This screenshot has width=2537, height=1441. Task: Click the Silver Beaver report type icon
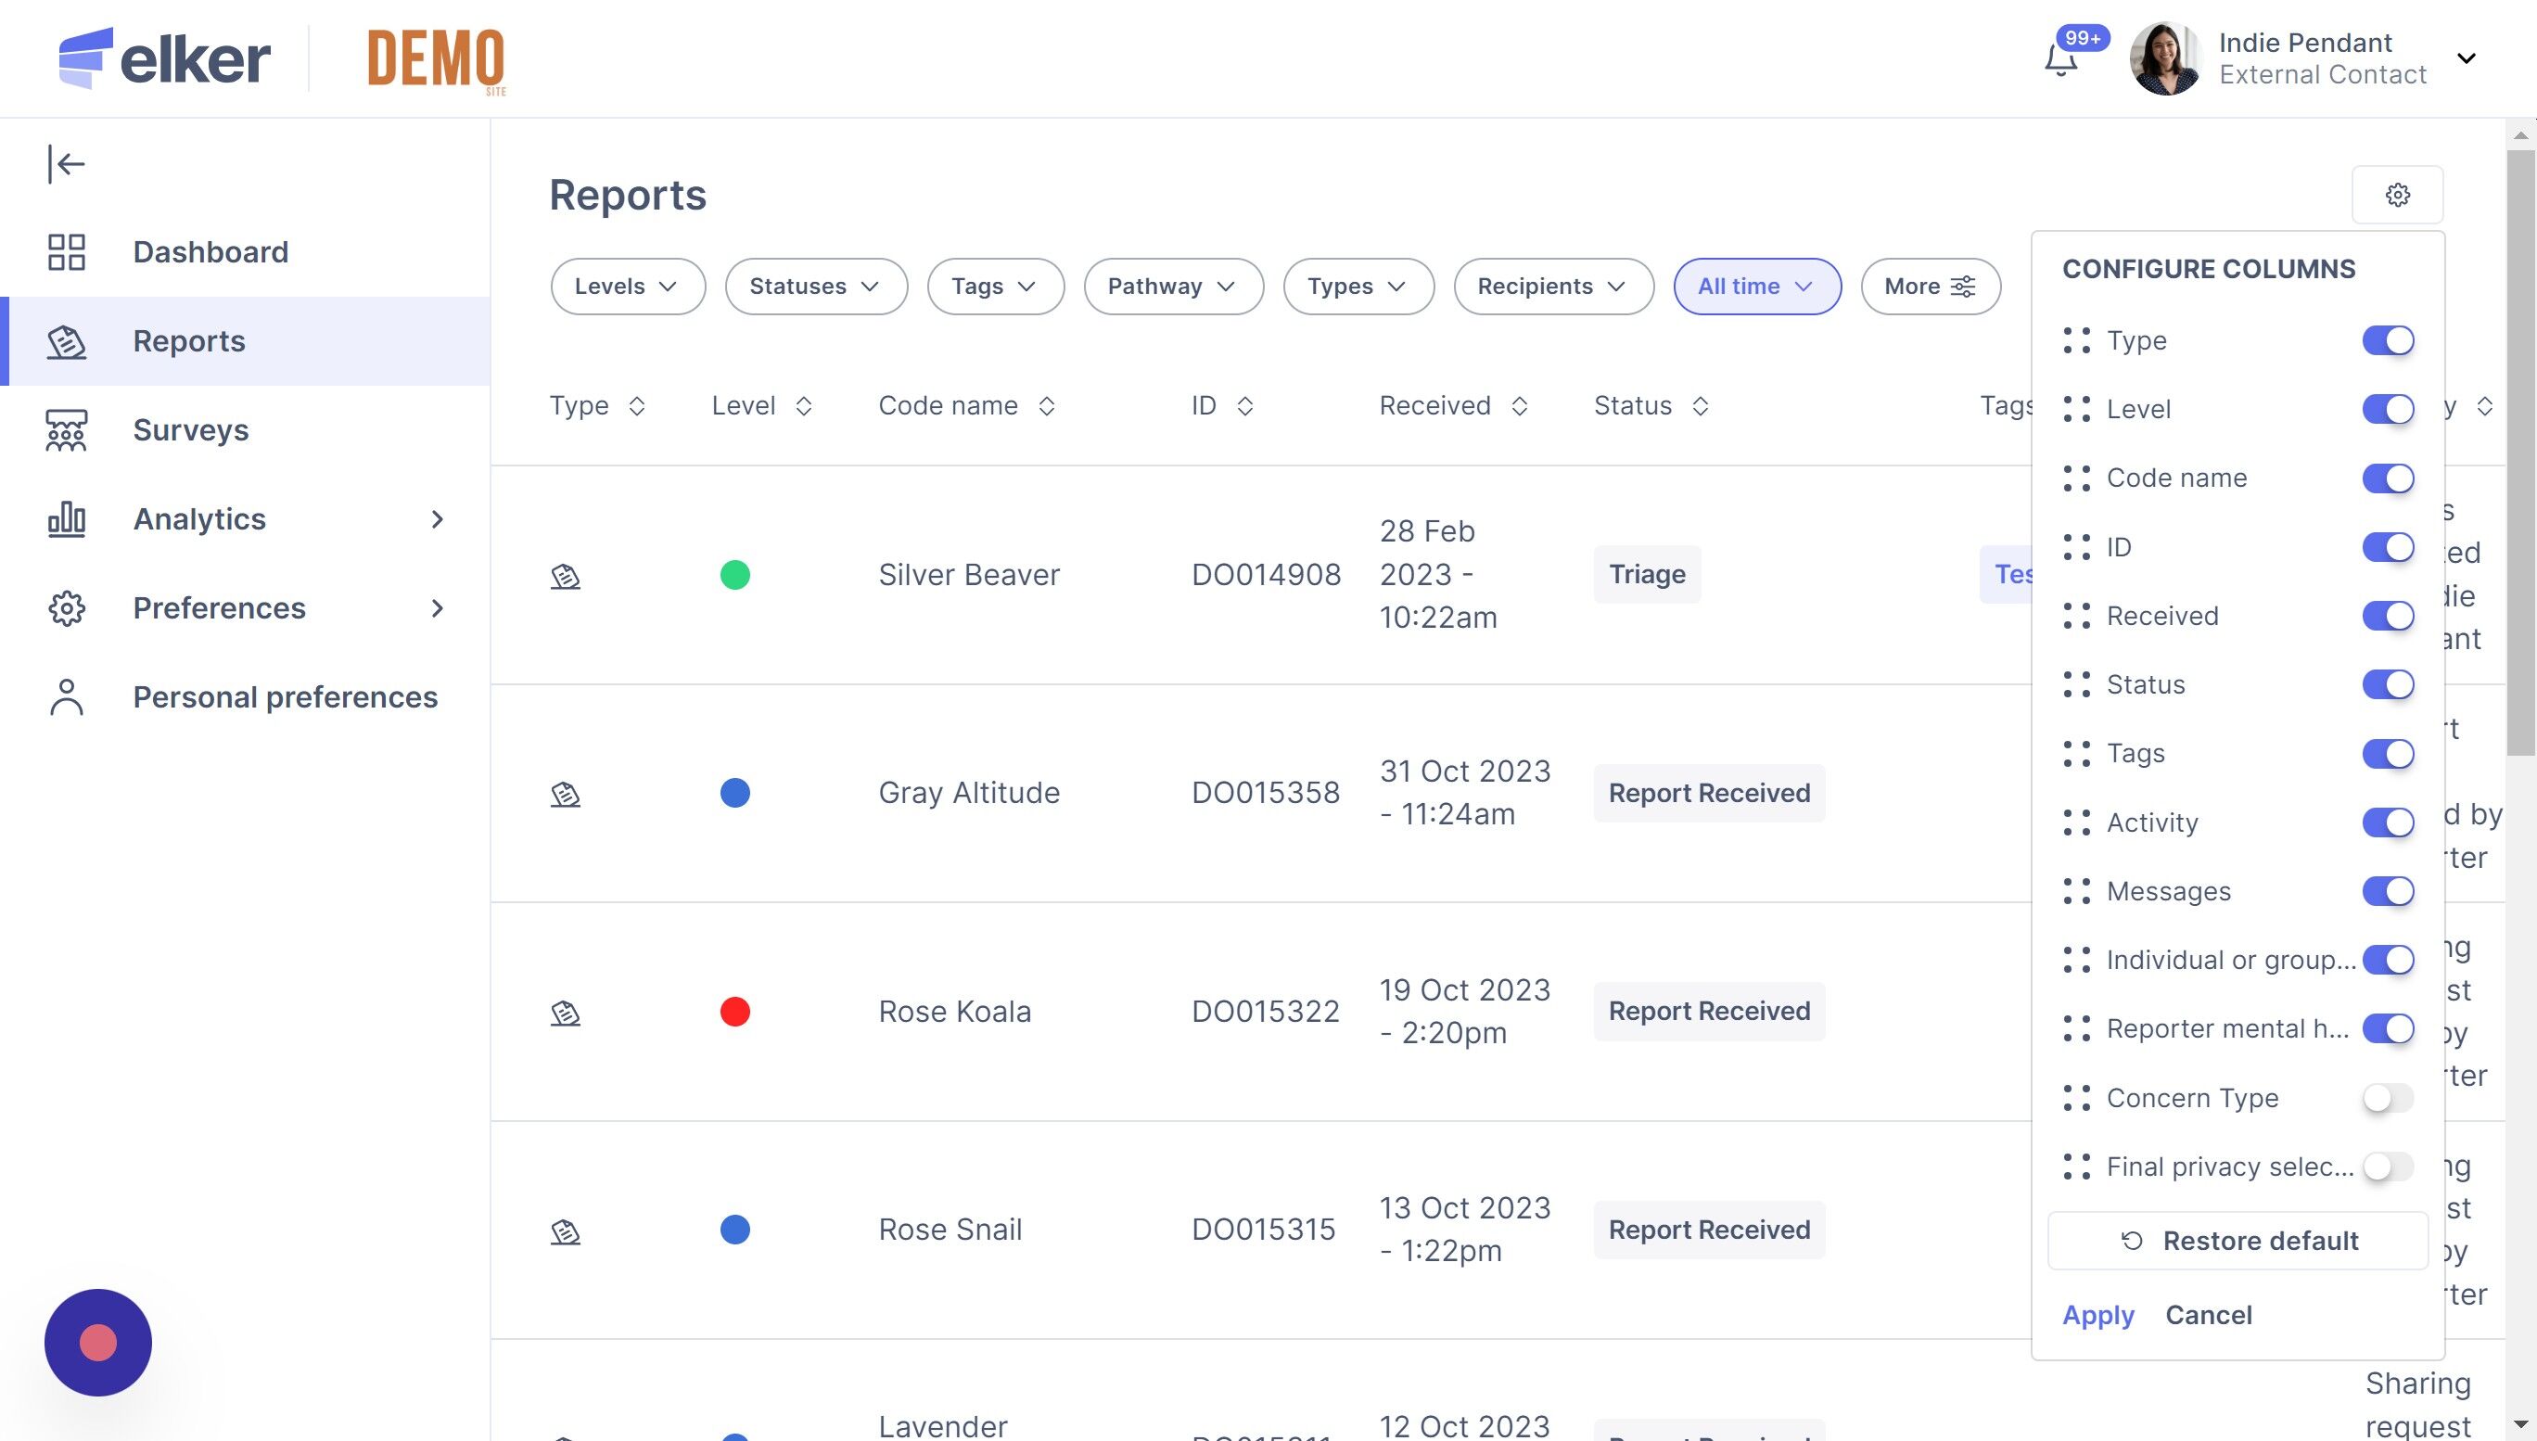565,576
